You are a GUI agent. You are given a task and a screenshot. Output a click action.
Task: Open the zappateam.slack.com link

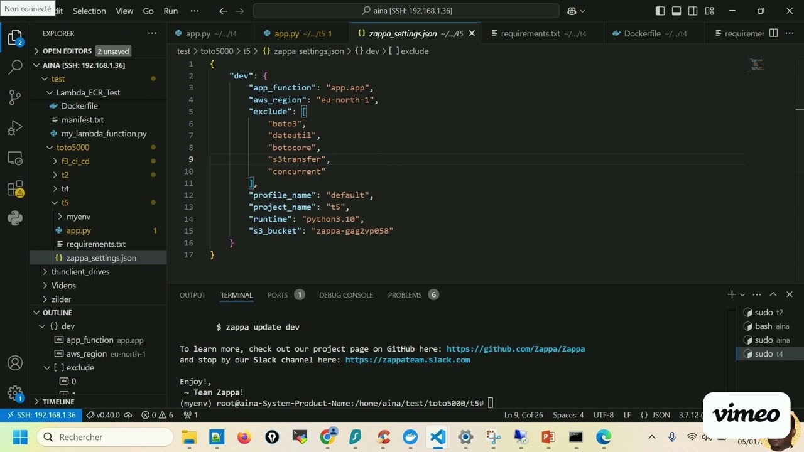408,360
